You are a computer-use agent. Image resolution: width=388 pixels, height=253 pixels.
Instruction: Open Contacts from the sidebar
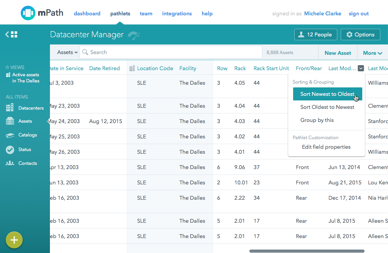[27, 163]
